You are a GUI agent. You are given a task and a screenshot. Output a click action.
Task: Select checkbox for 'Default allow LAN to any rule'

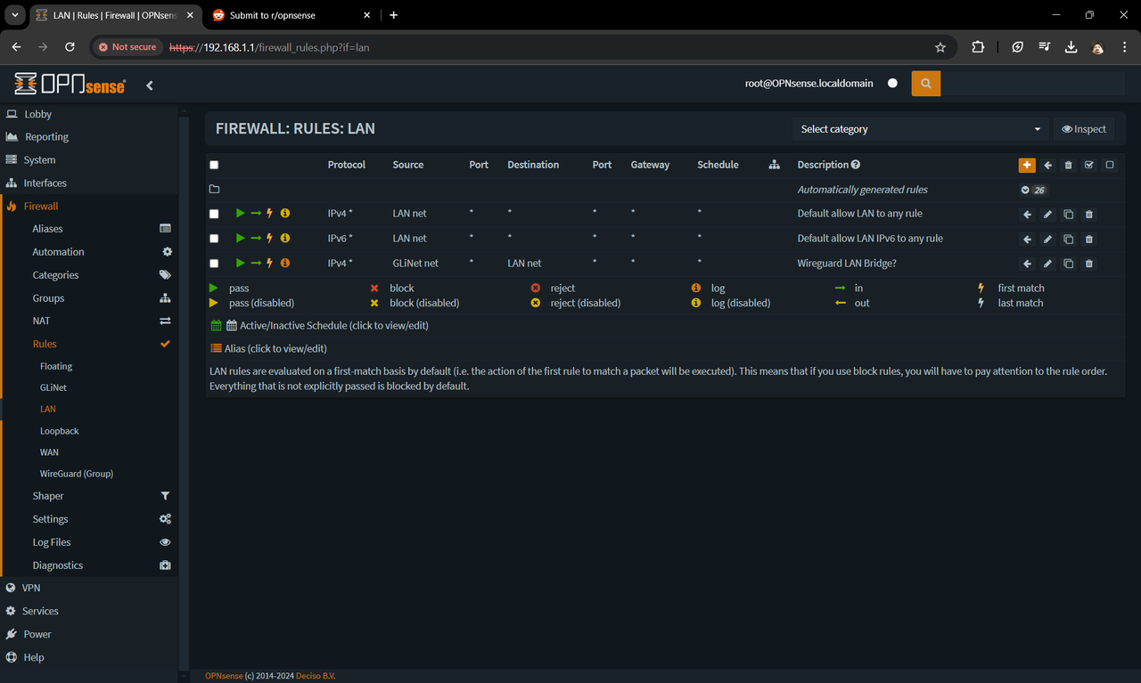[x=214, y=214]
